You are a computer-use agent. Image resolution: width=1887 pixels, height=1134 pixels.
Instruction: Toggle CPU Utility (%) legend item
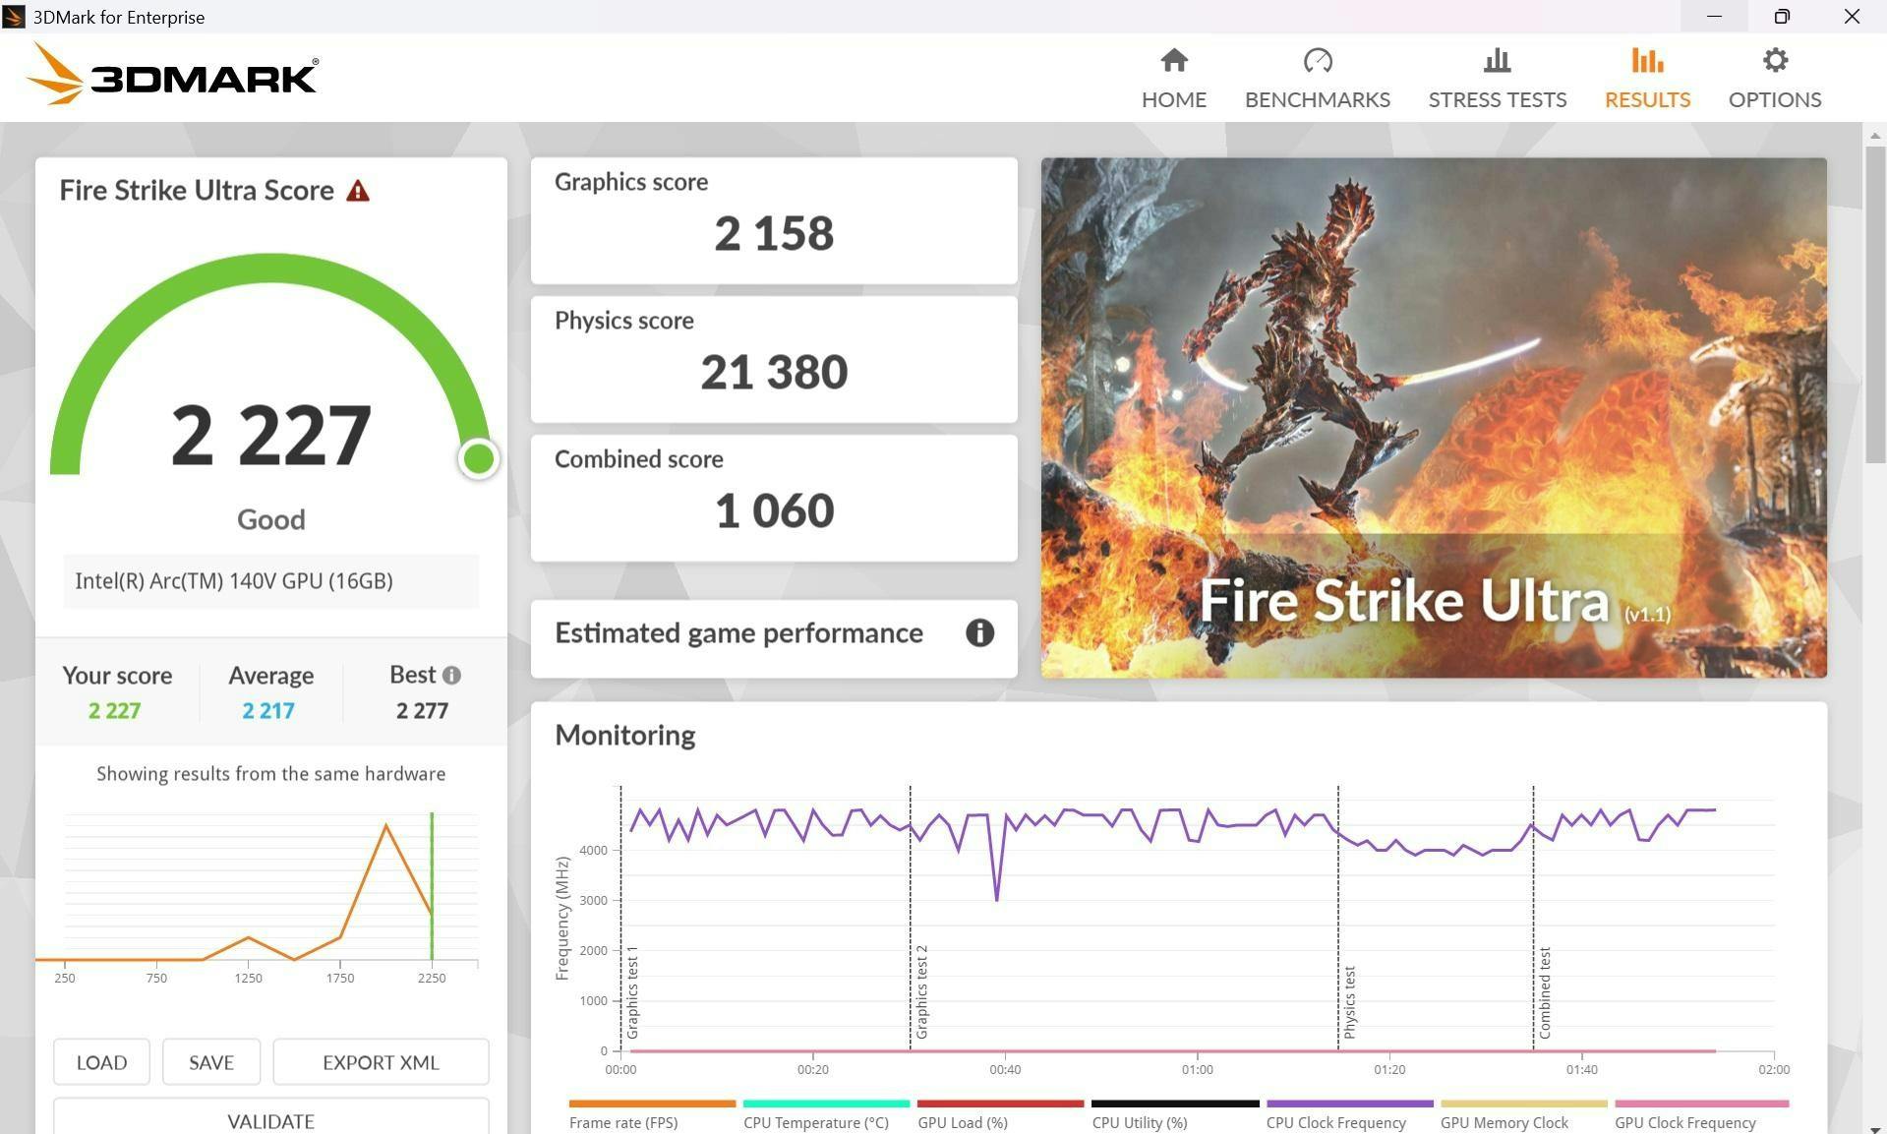(1174, 1115)
